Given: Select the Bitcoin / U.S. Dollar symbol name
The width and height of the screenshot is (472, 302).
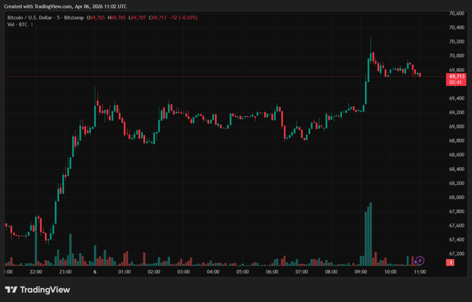Looking at the screenshot, I should click(30, 18).
